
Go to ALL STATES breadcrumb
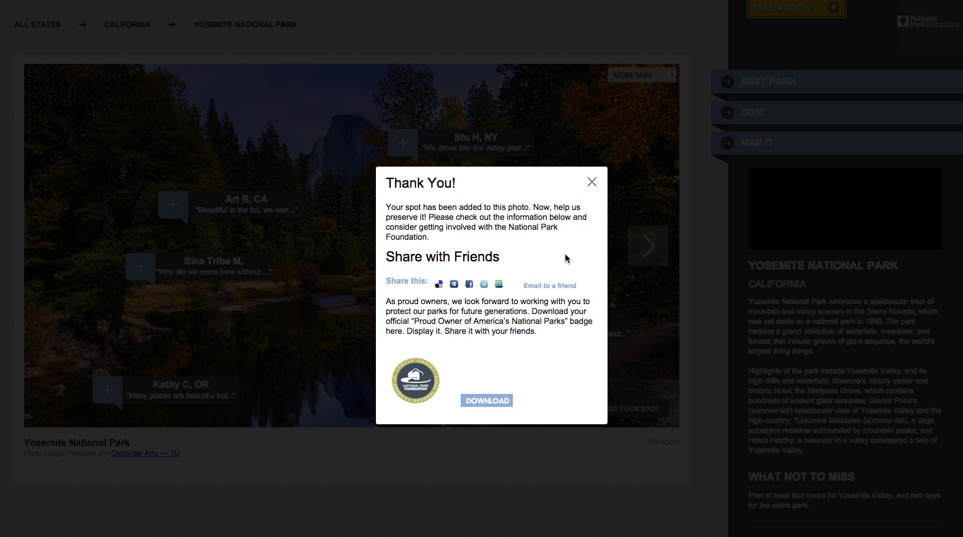(38, 25)
